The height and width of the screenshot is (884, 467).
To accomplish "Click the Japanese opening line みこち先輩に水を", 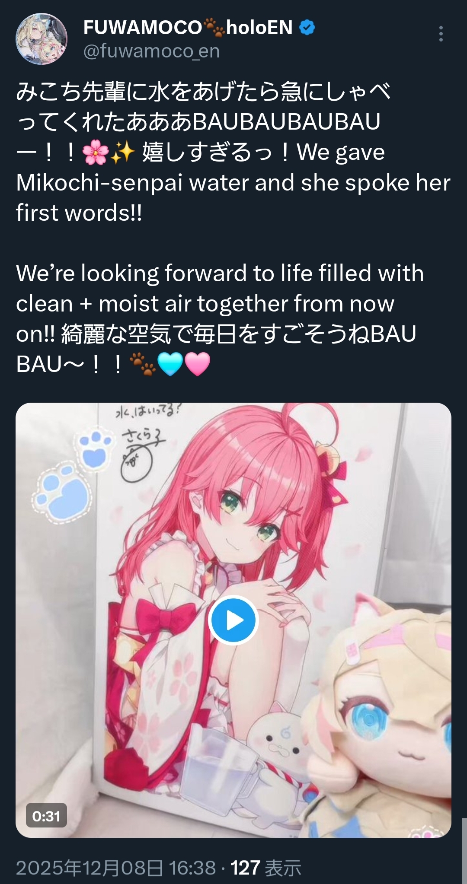I will pyautogui.click(x=203, y=91).
